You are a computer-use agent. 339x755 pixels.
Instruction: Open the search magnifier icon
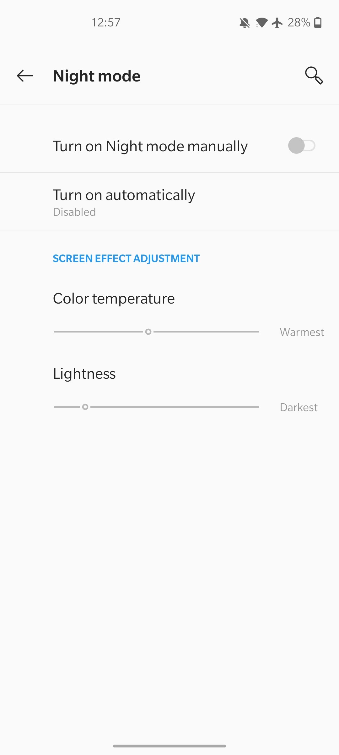pos(314,76)
